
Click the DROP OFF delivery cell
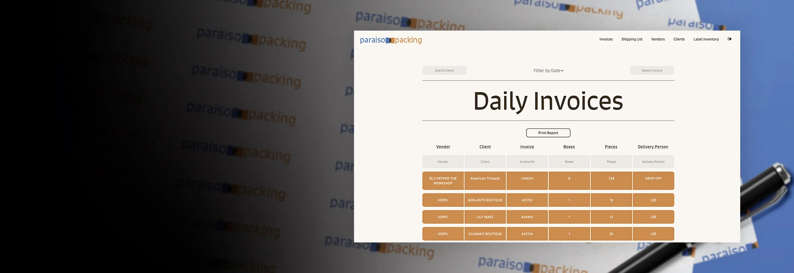tap(653, 181)
